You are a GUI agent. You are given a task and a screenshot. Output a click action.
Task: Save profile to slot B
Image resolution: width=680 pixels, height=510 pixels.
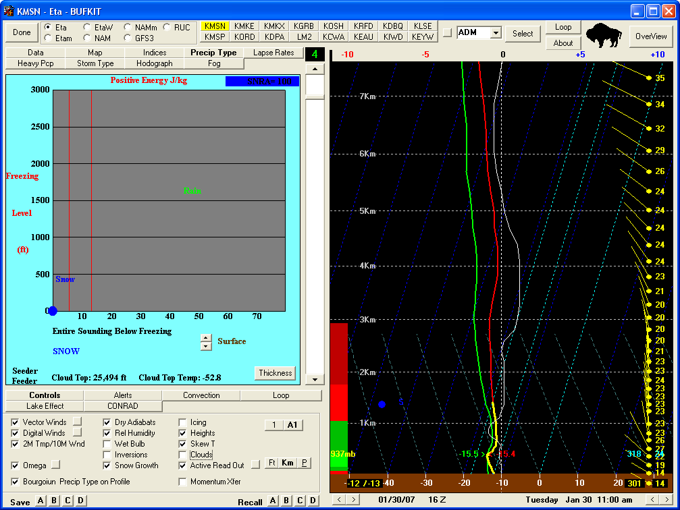tap(54, 501)
